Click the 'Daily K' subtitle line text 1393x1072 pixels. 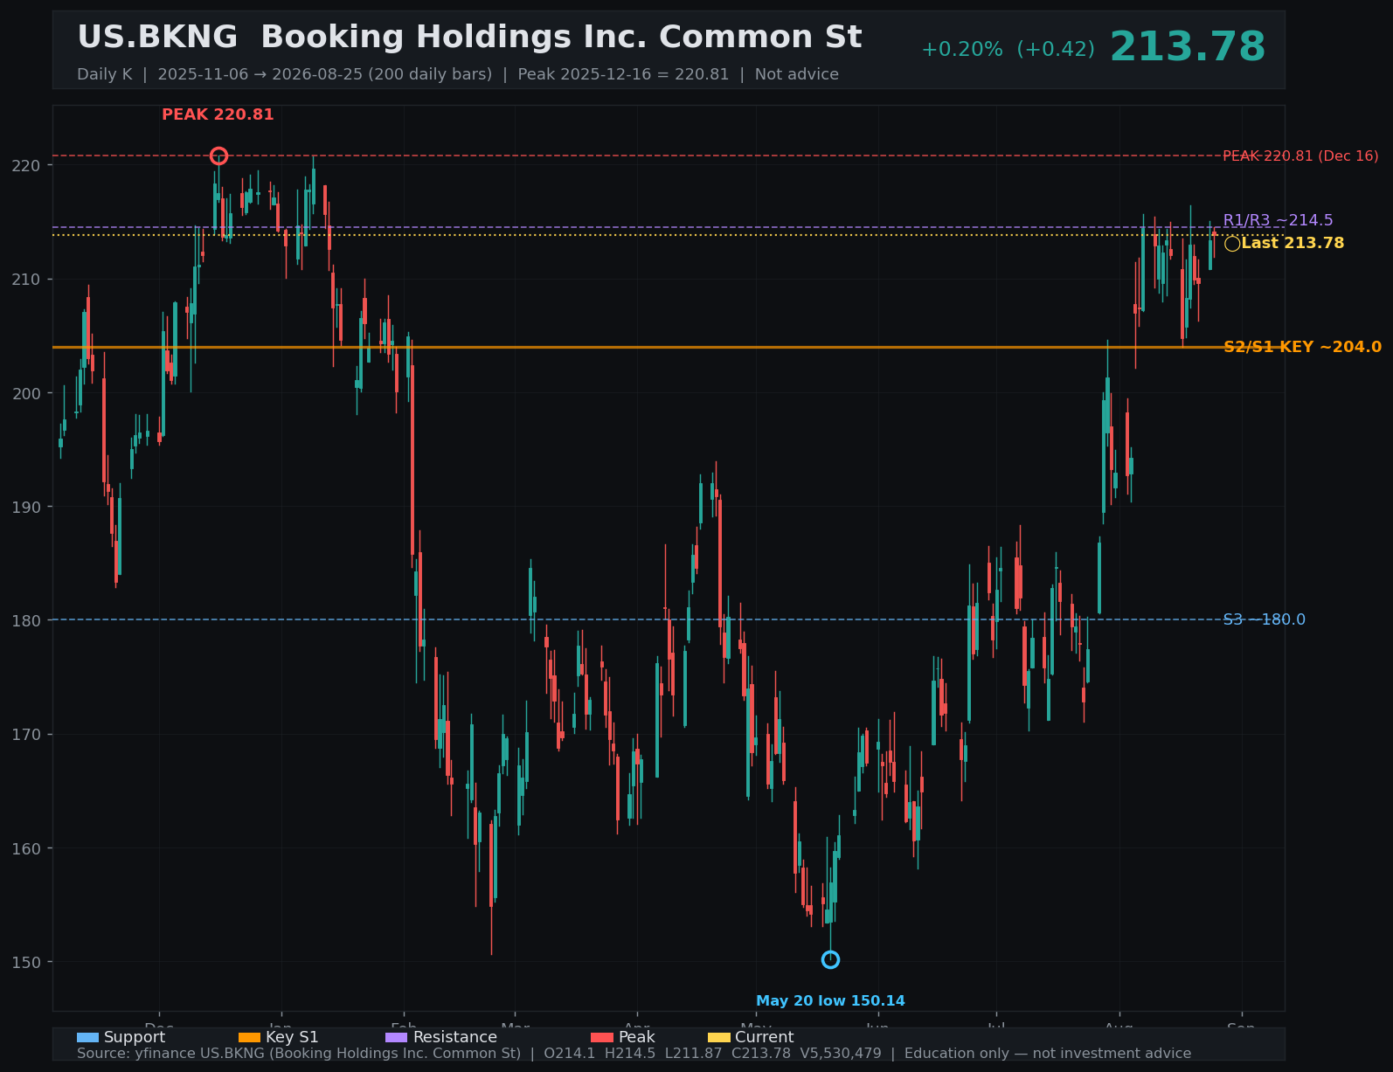(x=458, y=74)
